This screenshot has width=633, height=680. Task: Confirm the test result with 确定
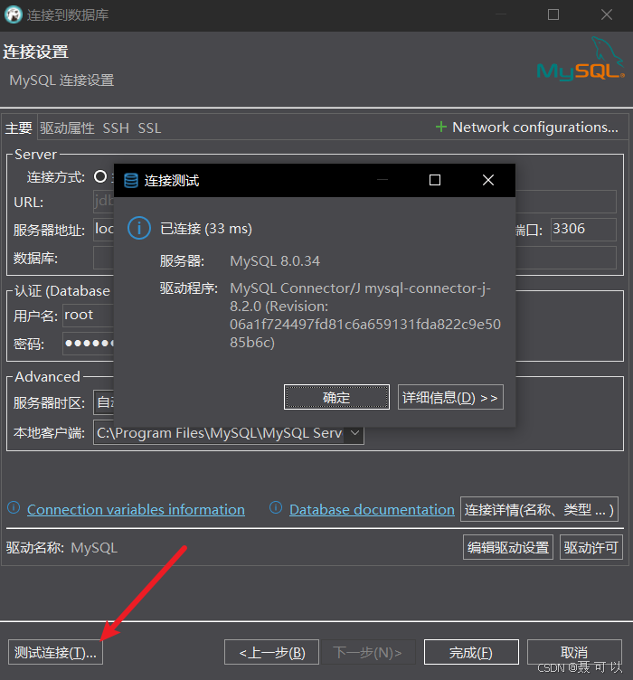click(336, 397)
